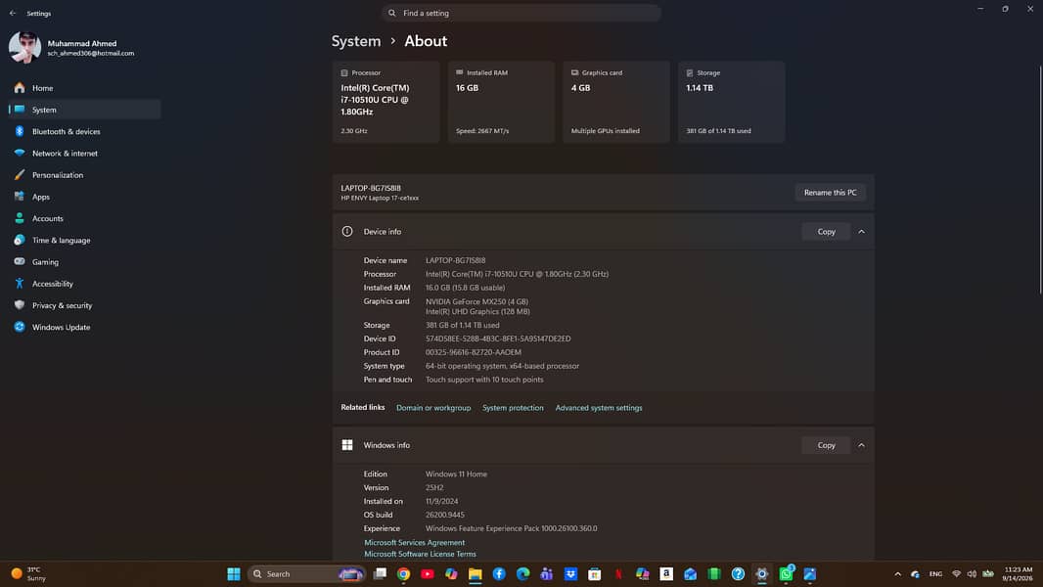Screen dimensions: 1043x587
Task: Collapse the Device info section
Action: [861, 231]
